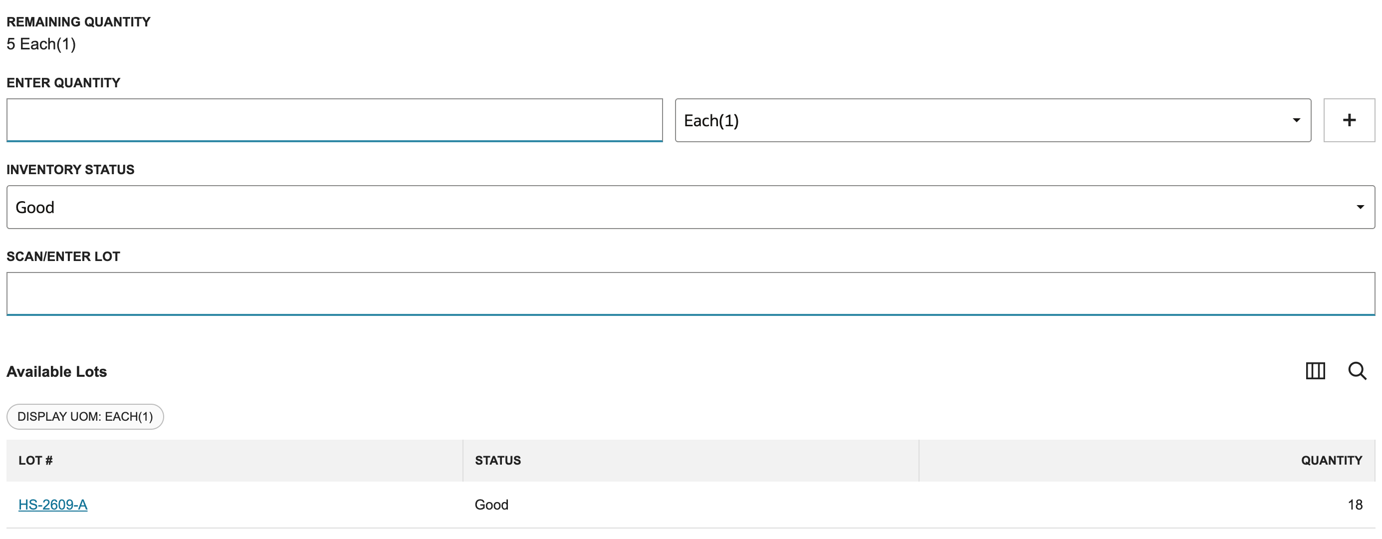
Task: Open lot HS-2609-A link
Action: (x=52, y=505)
